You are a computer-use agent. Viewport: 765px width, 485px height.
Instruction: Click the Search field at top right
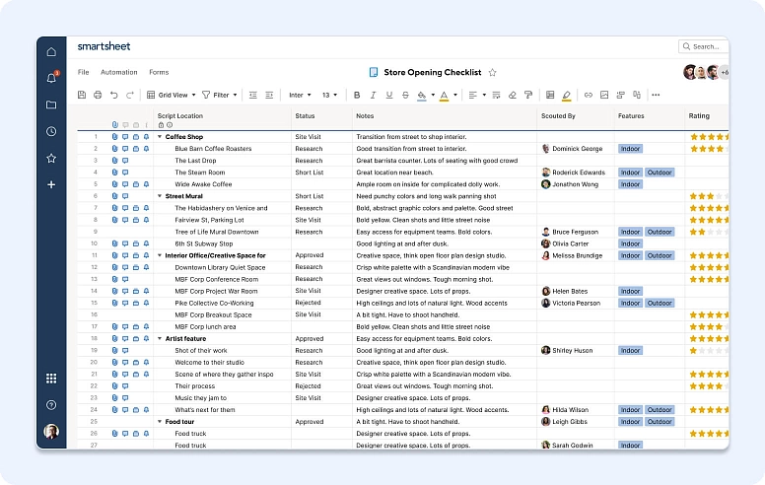coord(704,46)
